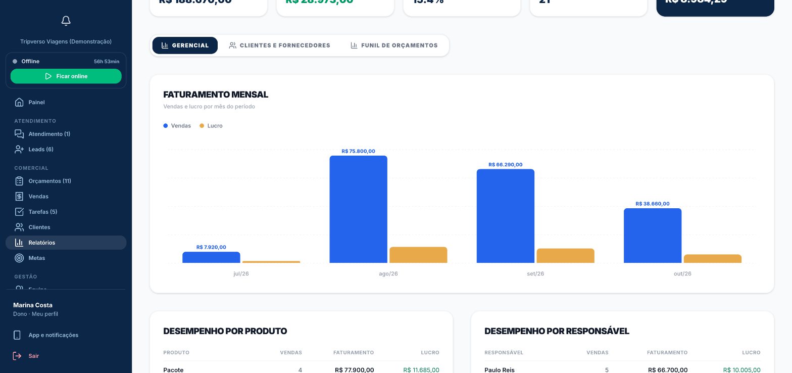Click the jul/26 blue Vendas bar
Screen dimensions: 792x373
click(x=211, y=257)
